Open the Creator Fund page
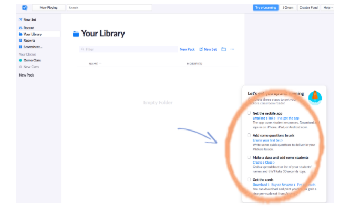Viewport: 340px width, 206px height. (x=308, y=8)
